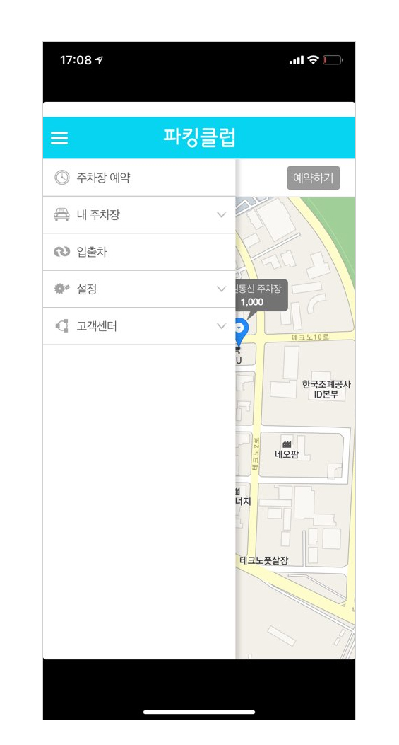399x745 pixels.
Task: Expand the 설정 submenu chevron
Action: click(221, 289)
